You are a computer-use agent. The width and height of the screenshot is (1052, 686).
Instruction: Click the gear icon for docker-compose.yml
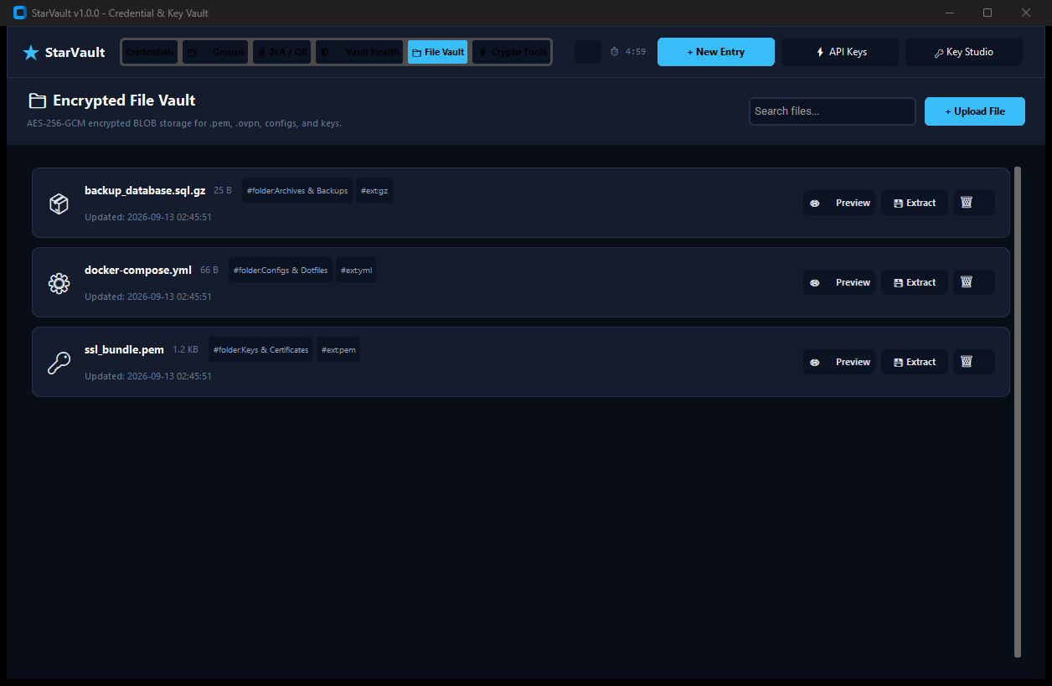(x=59, y=283)
